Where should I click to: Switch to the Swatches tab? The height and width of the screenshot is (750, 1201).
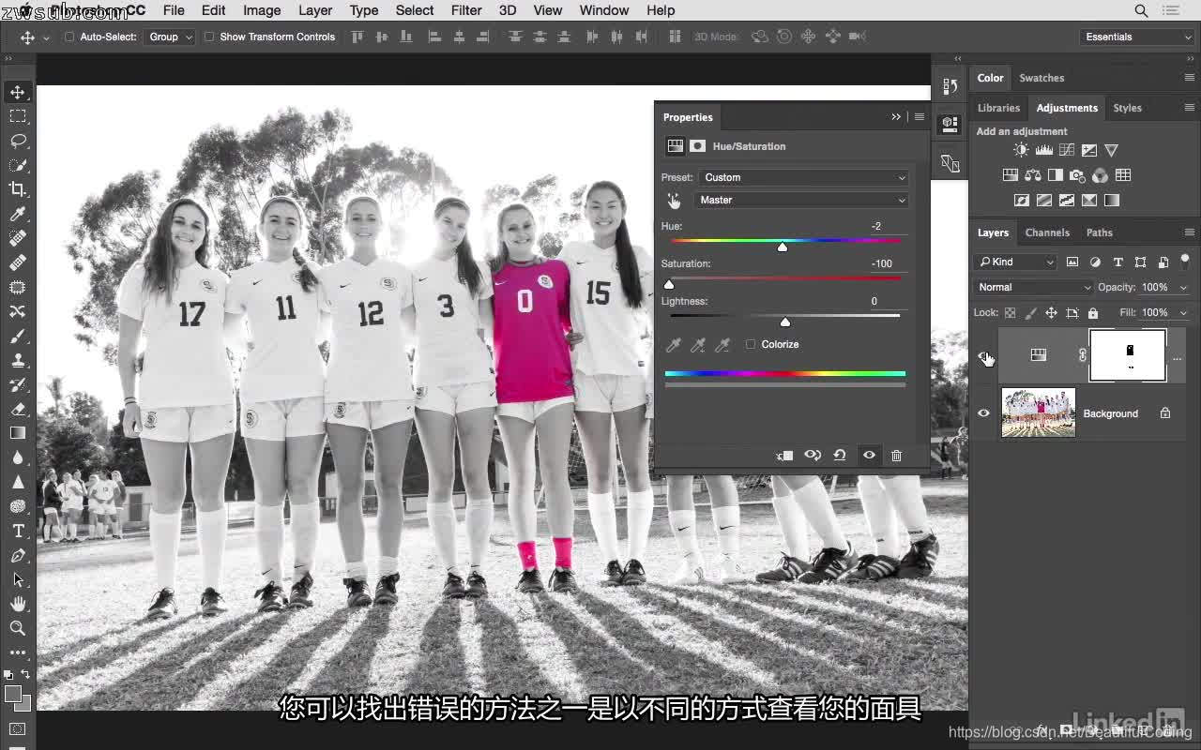[1041, 78]
